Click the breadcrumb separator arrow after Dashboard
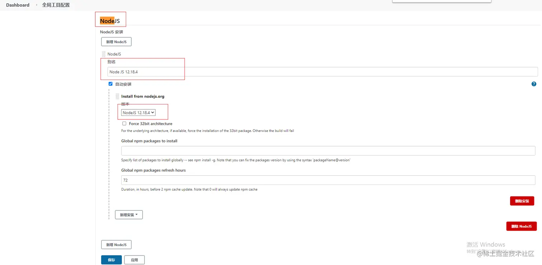The height and width of the screenshot is (265, 542). [x=37, y=5]
